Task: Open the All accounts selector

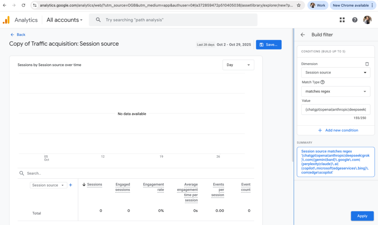Action: tap(65, 20)
